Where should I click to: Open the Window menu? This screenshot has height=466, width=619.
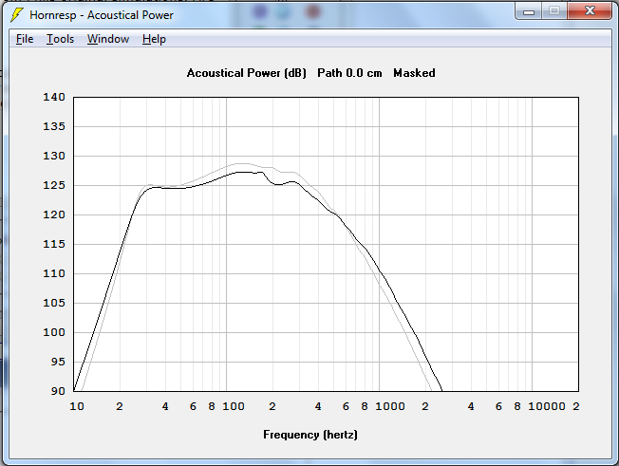click(x=108, y=39)
